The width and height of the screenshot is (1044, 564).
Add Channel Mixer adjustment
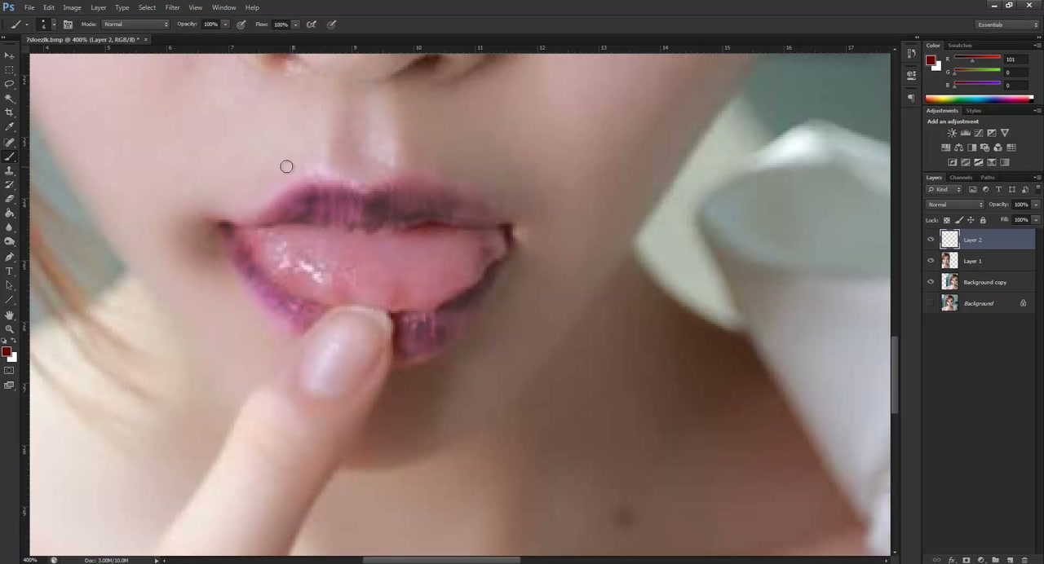pyautogui.click(x=998, y=148)
